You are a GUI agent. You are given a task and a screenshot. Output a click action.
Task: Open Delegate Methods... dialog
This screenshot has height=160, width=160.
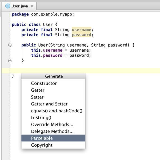click(52, 132)
